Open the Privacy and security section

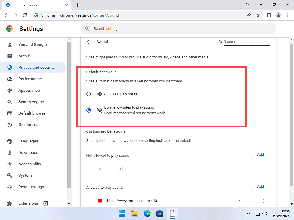tap(36, 67)
